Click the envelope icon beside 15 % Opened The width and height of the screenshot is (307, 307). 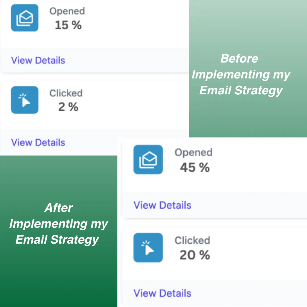pos(25,18)
